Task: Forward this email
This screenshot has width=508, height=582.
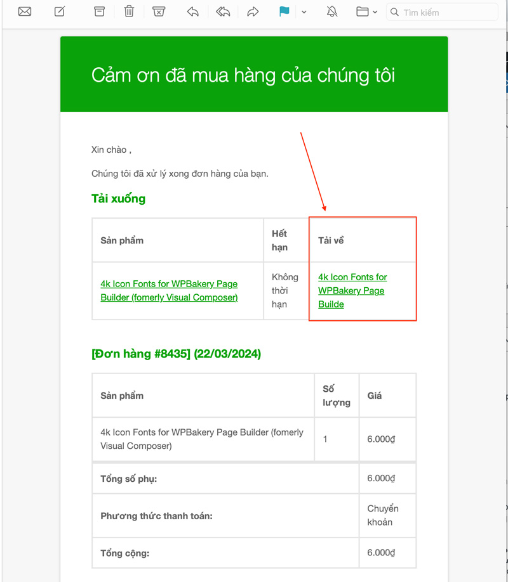Action: (253, 11)
